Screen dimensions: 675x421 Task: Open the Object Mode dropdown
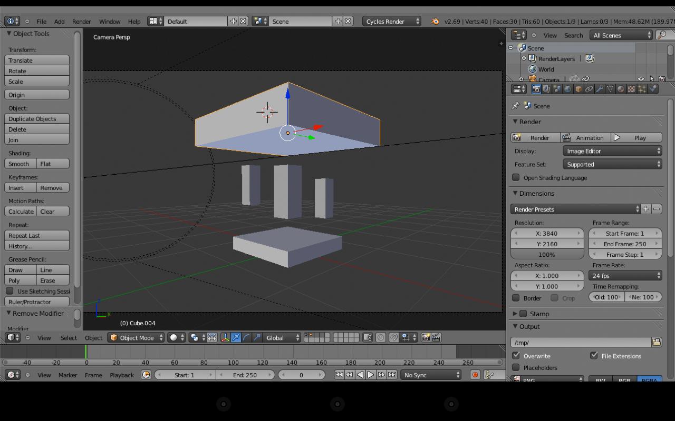coord(136,338)
